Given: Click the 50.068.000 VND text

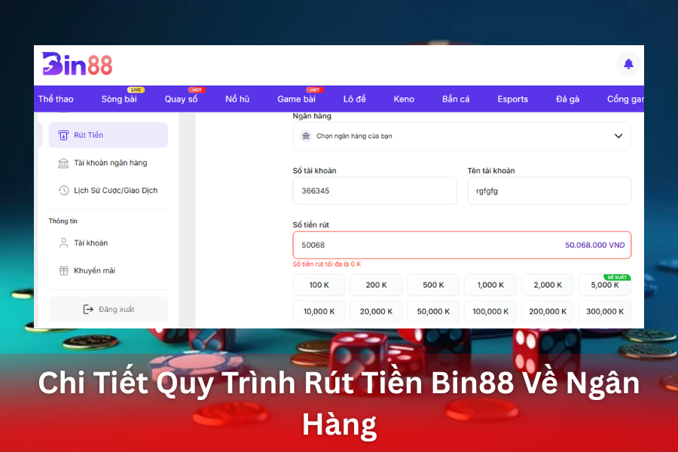Looking at the screenshot, I should click(595, 246).
